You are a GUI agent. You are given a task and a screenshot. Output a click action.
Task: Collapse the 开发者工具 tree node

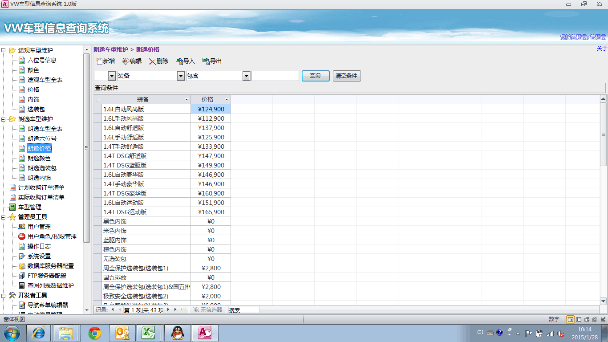[4, 295]
